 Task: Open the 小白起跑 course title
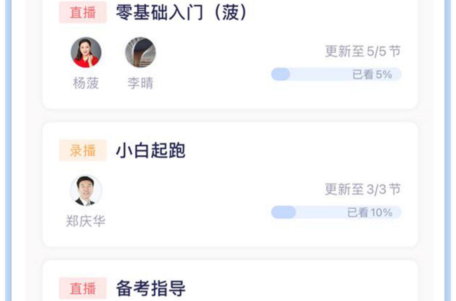point(151,150)
